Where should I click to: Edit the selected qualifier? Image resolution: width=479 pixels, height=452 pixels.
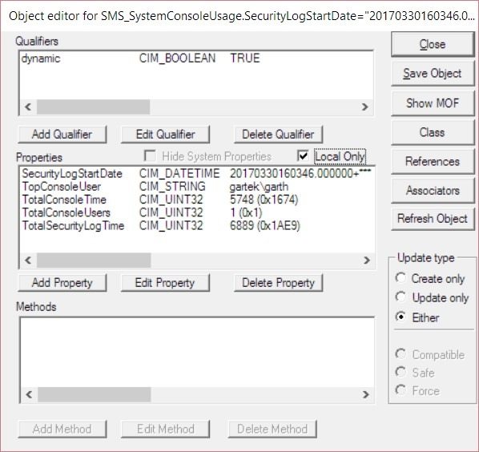[165, 134]
